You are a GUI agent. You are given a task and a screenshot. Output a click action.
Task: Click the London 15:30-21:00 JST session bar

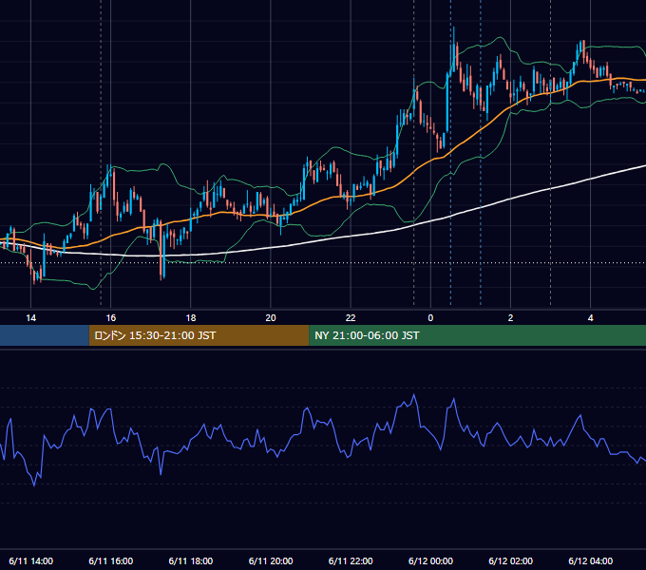(199, 335)
